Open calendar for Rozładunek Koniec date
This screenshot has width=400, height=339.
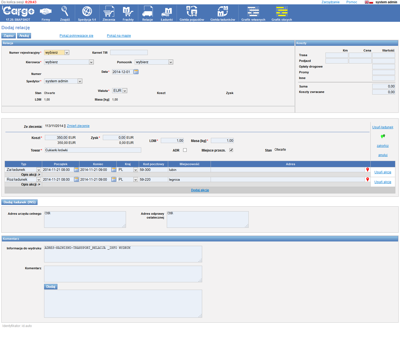[x=114, y=179]
